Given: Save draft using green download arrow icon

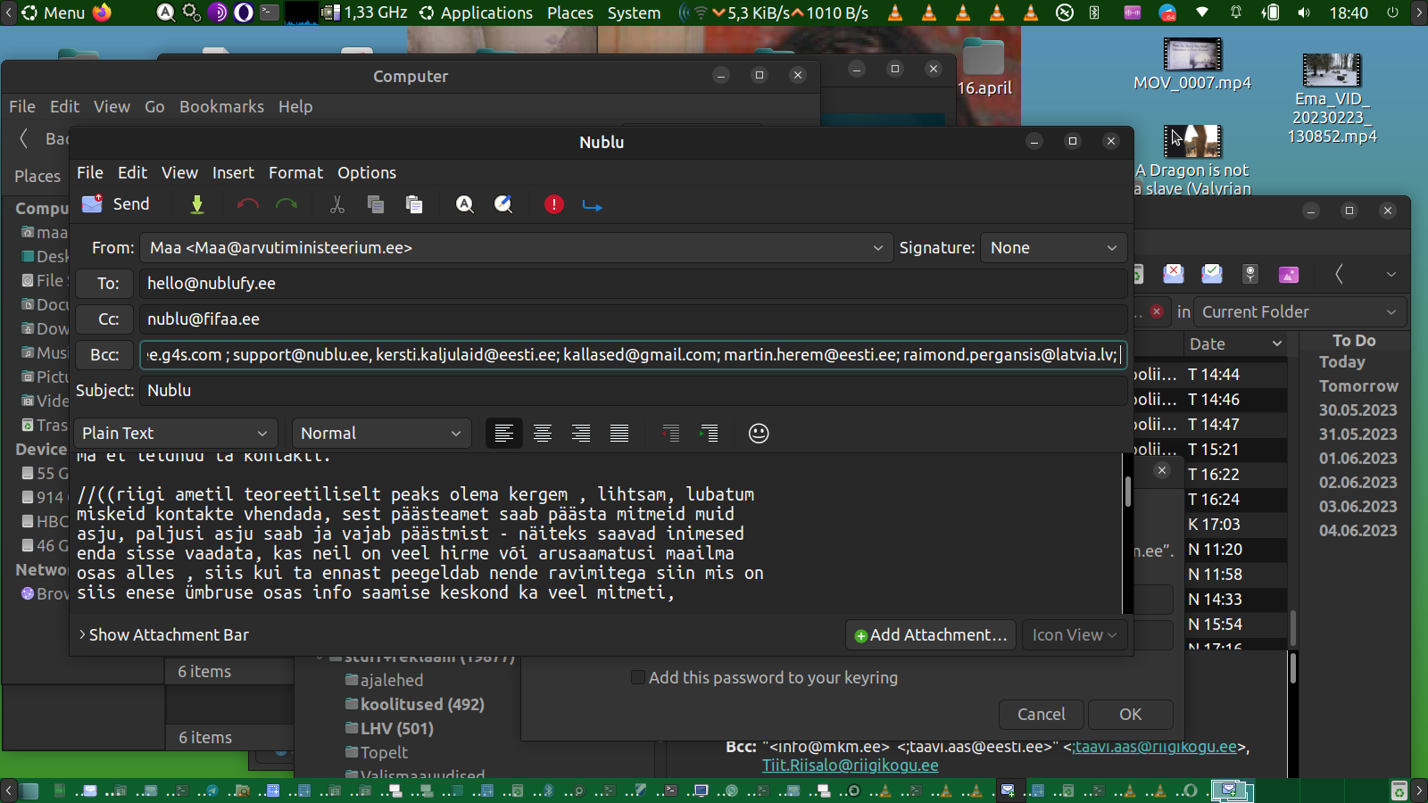Looking at the screenshot, I should click(x=197, y=205).
